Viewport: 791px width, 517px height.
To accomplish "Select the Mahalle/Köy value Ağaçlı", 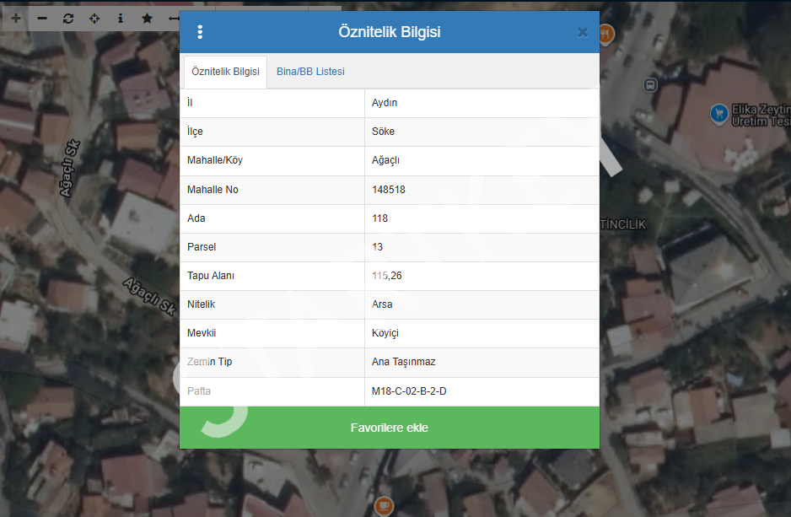I will (x=385, y=160).
